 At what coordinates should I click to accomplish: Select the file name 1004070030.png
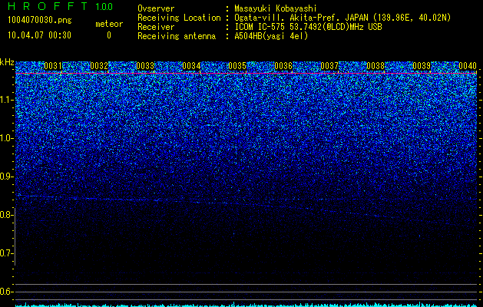39,21
